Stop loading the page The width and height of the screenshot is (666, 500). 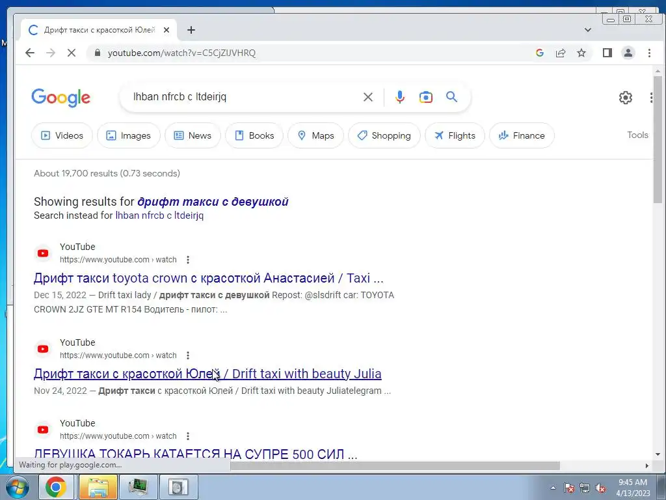click(x=72, y=53)
